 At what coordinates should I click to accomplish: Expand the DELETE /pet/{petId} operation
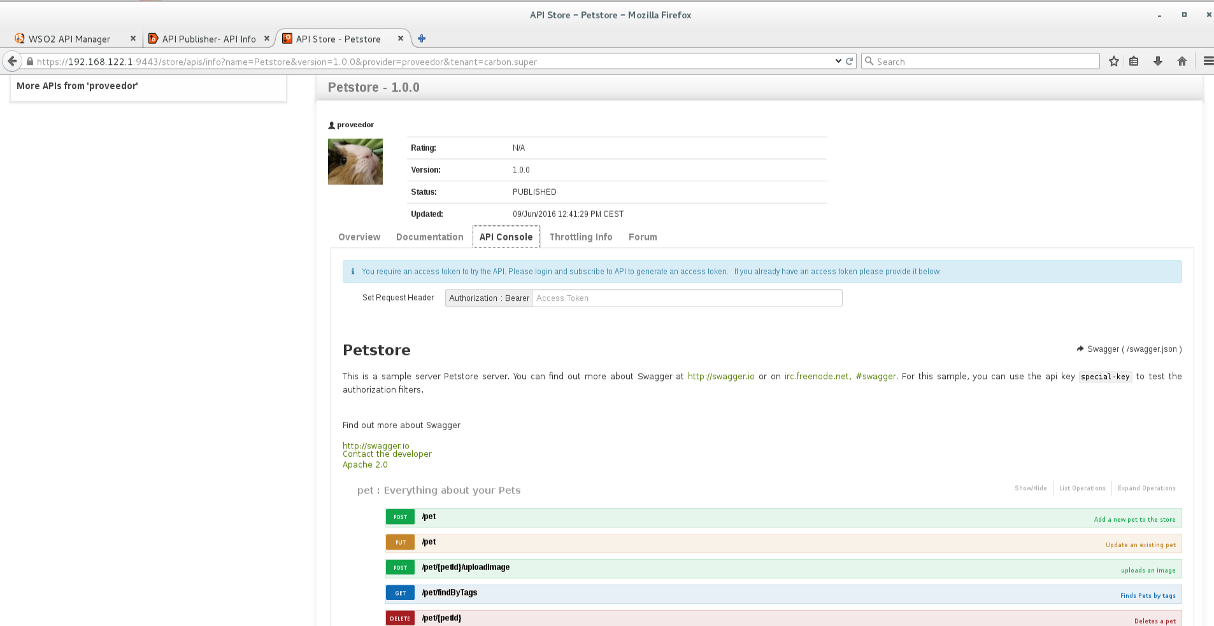(441, 618)
